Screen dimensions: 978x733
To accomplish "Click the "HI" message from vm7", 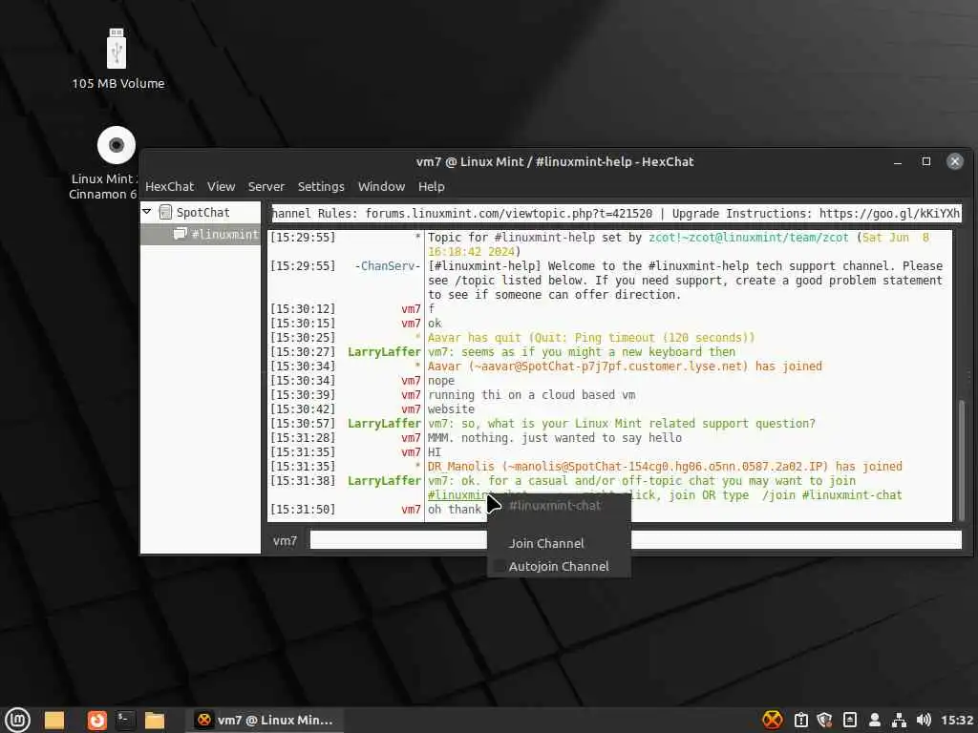I will 435,452.
